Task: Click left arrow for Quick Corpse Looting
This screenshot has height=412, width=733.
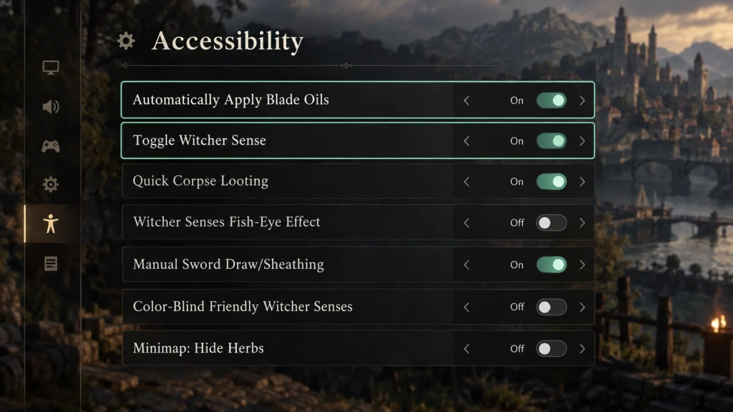Action: click(x=467, y=182)
